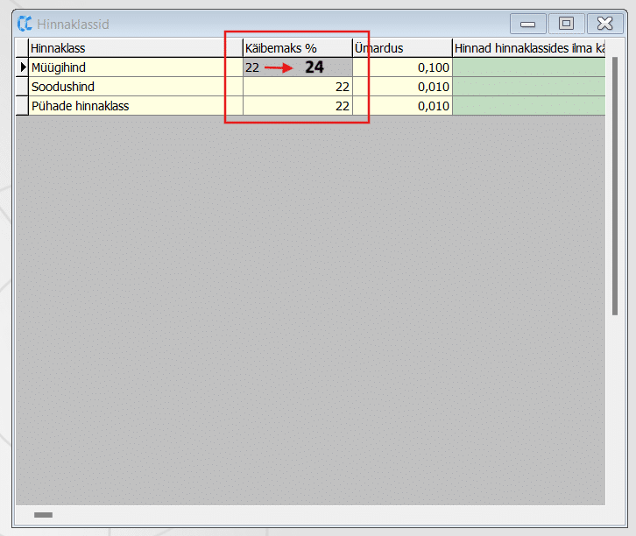Click the Ümardus value 0,100 for Müügihind
Image resolution: width=636 pixels, height=536 pixels.
pyautogui.click(x=402, y=67)
